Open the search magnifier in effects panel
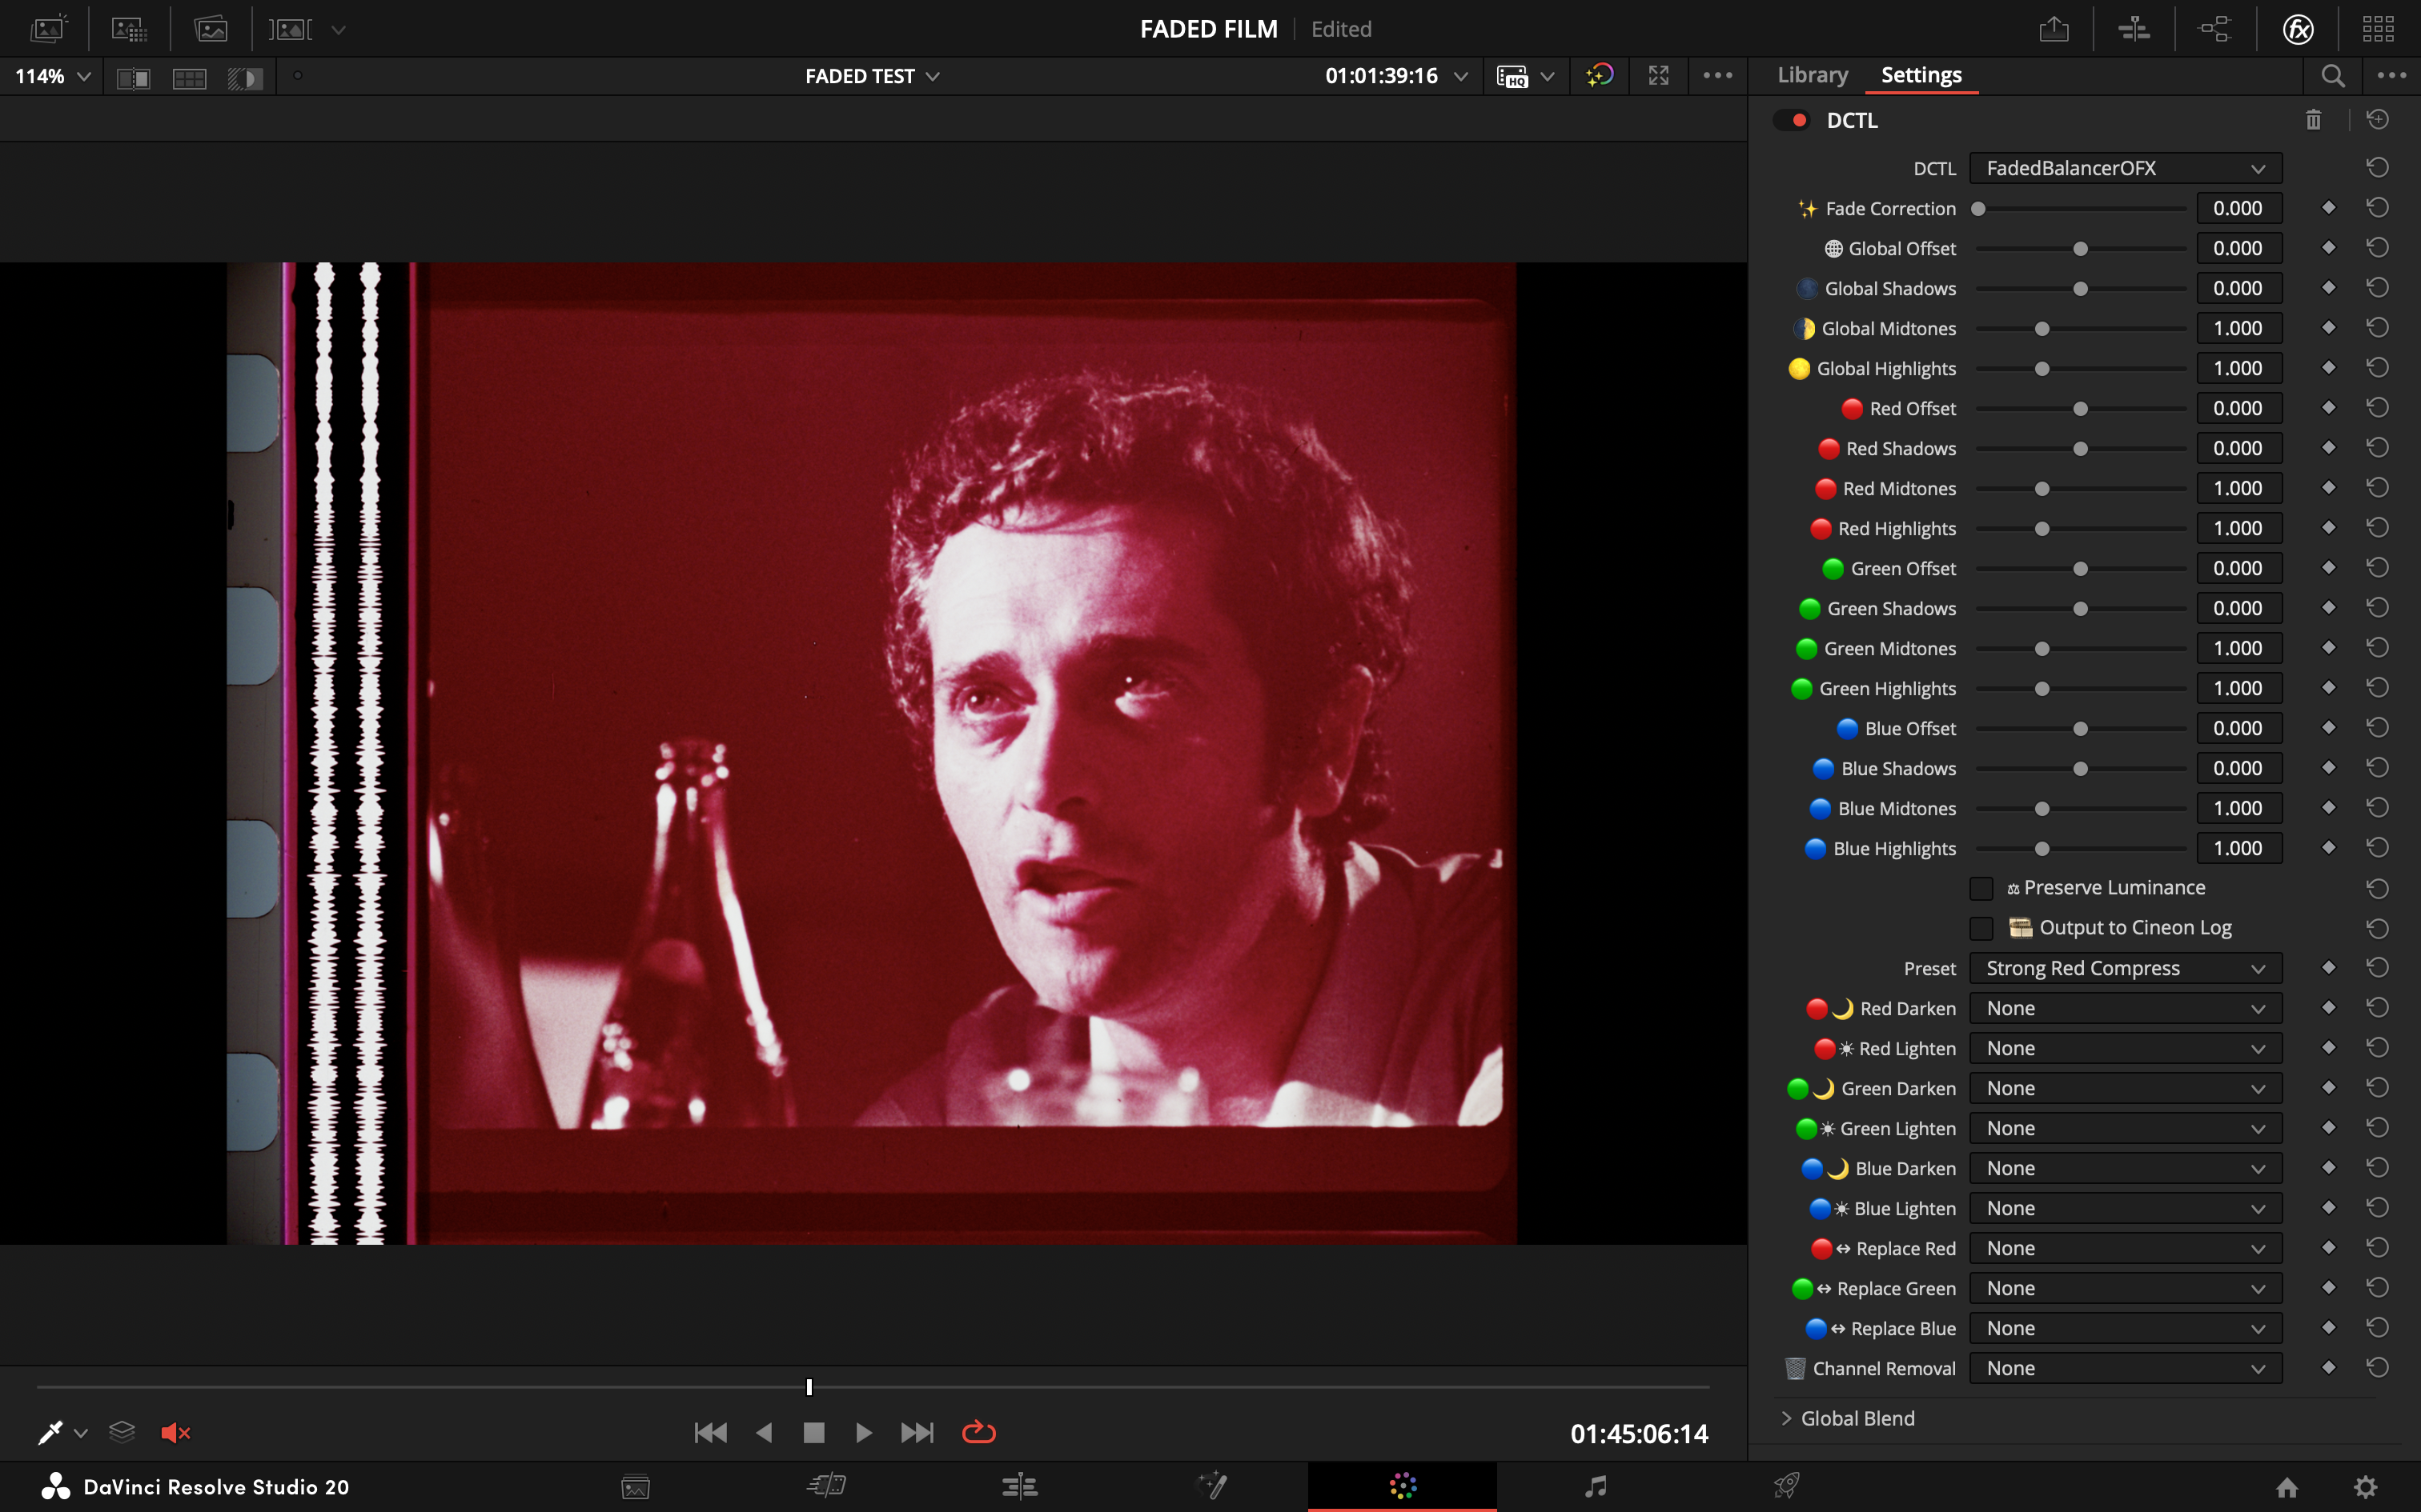This screenshot has width=2421, height=1512. coord(2332,76)
